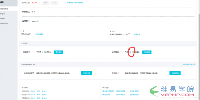Open the 首次接入完整流程 FAQ link
This screenshot has width=200, height=100.
(108, 91)
